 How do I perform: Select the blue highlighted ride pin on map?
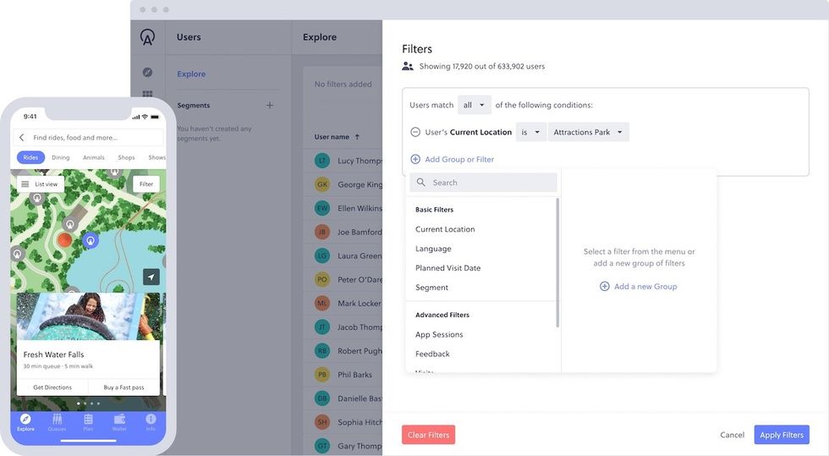click(x=91, y=240)
